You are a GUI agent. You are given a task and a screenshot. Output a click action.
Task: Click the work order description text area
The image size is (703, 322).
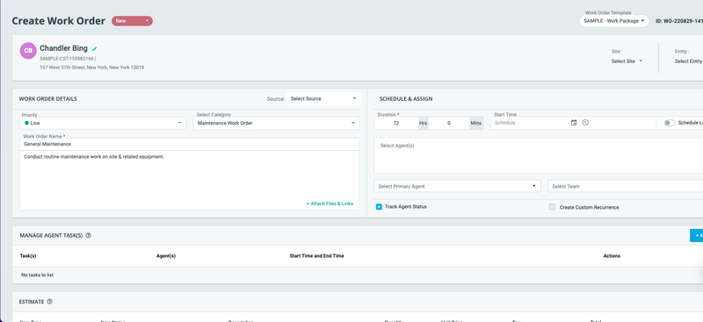pos(189,180)
